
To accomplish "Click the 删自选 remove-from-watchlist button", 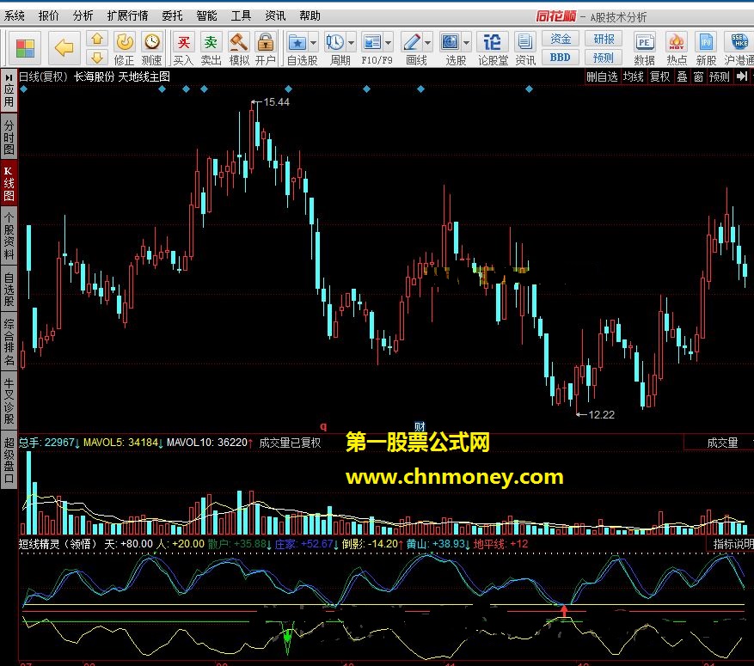I will click(x=602, y=76).
